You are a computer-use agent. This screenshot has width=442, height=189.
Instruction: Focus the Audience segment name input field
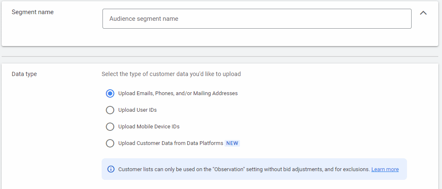click(x=257, y=19)
